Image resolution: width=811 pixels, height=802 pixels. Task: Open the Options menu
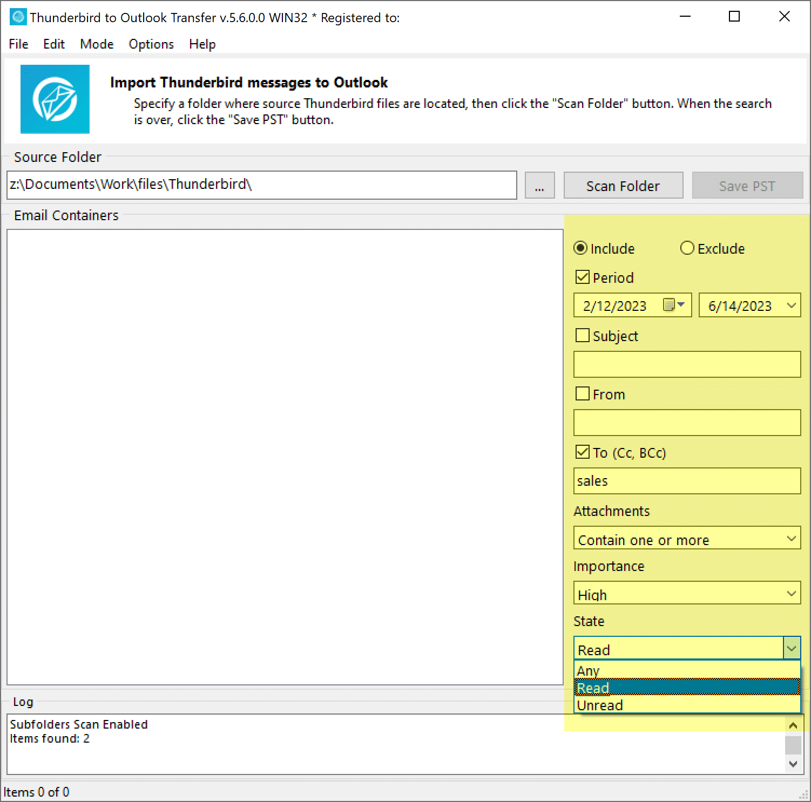[151, 44]
